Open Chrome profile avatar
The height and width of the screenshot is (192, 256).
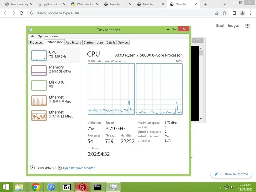(x=242, y=13)
